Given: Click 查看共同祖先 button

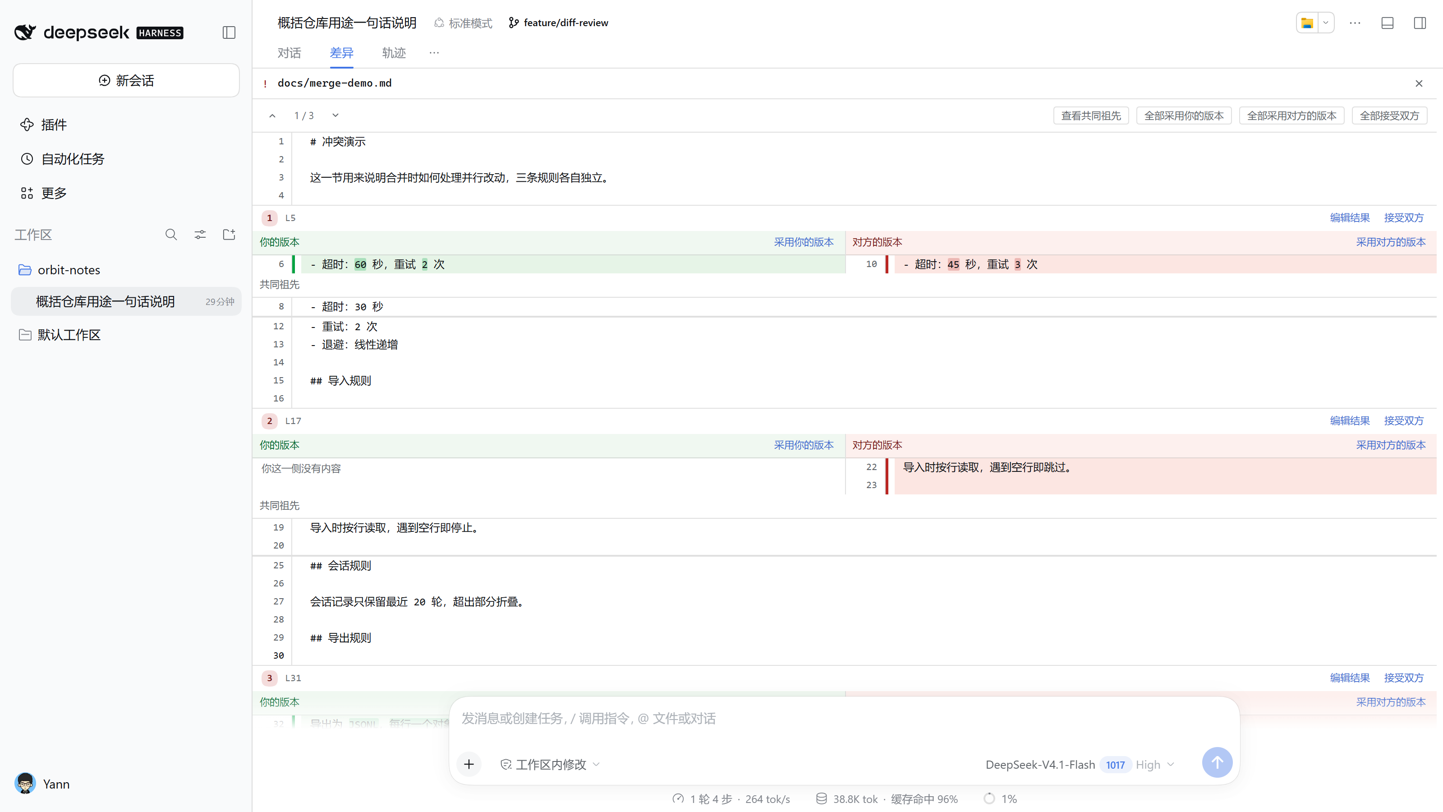Looking at the screenshot, I should 1091,115.
